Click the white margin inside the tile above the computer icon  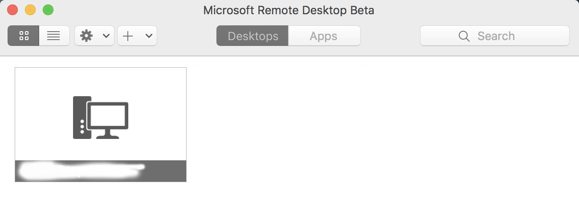click(x=101, y=80)
